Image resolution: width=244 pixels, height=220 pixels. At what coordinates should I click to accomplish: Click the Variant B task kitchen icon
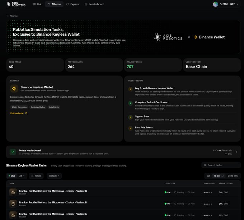click(x=13, y=204)
